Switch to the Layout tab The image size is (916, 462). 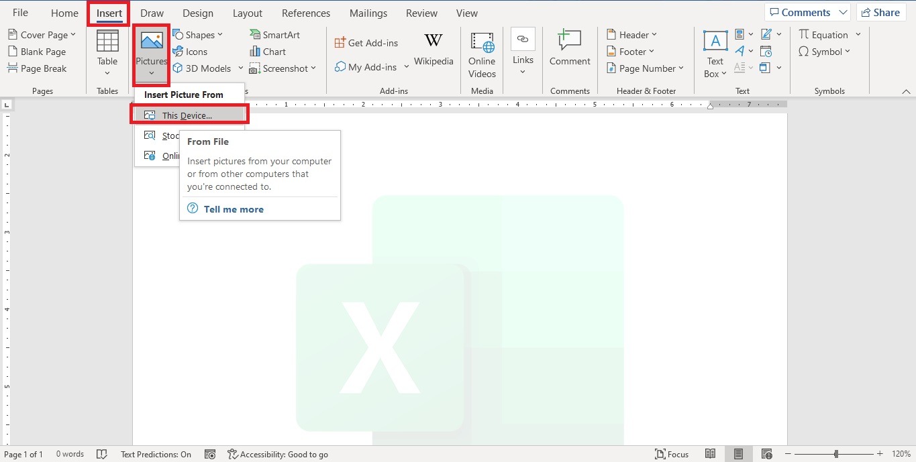pyautogui.click(x=248, y=13)
